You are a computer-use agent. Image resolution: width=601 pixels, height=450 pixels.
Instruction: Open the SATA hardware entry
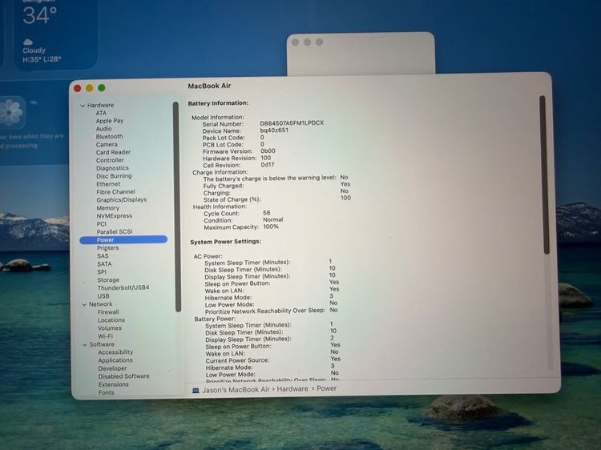pos(104,264)
